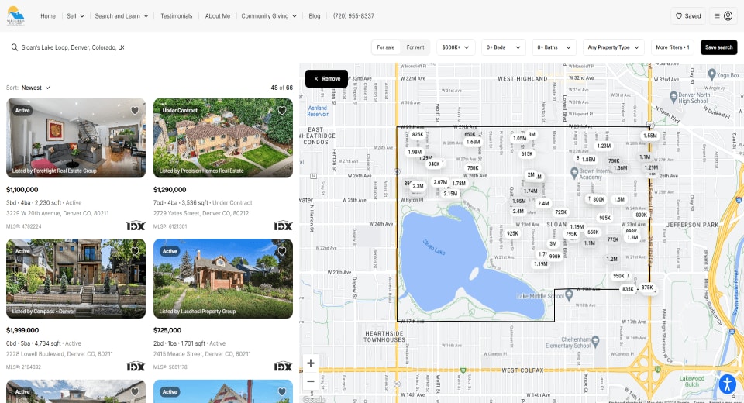The image size is (744, 403).
Task: Open the About Me page
Action: [217, 16]
